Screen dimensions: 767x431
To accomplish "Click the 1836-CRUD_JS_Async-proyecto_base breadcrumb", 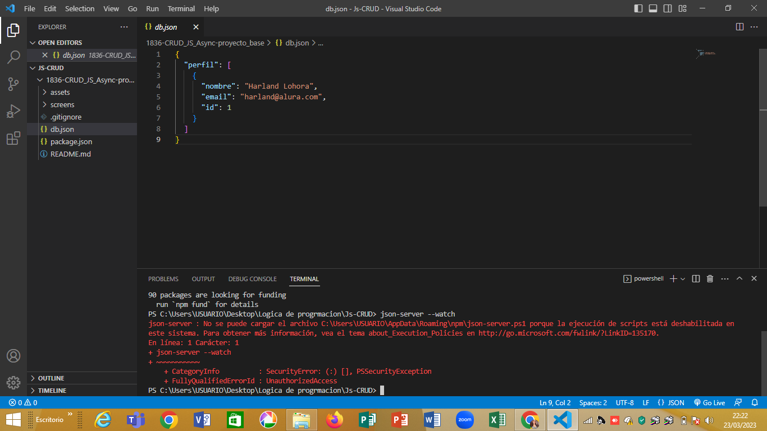I will (205, 43).
